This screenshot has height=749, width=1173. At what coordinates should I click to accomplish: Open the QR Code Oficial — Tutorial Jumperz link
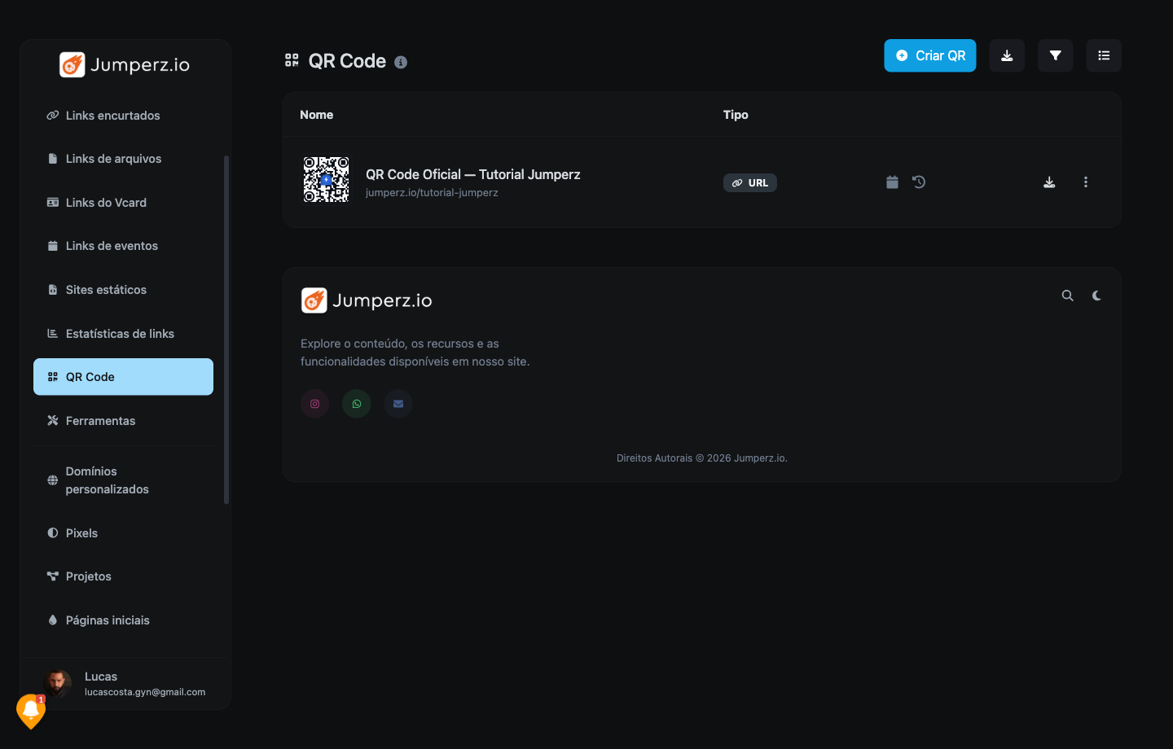pyautogui.click(x=473, y=174)
